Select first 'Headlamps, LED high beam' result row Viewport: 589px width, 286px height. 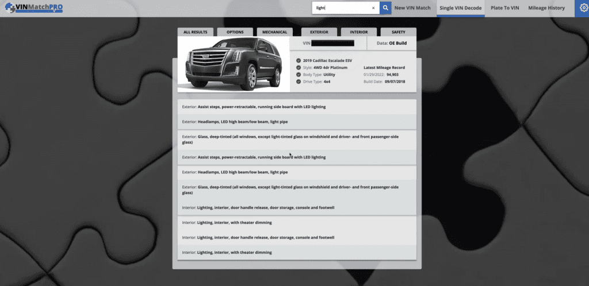(297, 122)
